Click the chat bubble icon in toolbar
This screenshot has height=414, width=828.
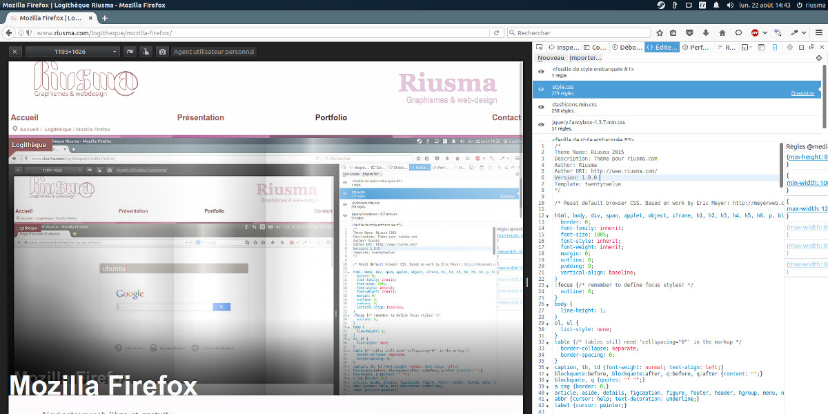[x=738, y=32]
